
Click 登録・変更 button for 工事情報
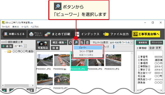[x=155, y=48]
